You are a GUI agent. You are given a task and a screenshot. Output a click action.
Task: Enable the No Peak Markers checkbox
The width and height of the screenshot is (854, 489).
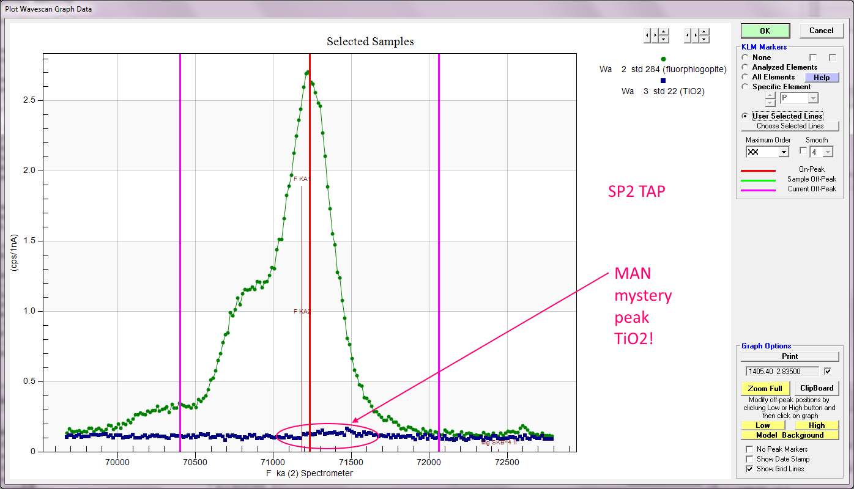(x=749, y=449)
